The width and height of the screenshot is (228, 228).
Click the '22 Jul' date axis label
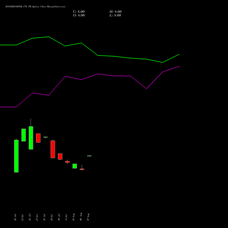(x=15, y=218)
